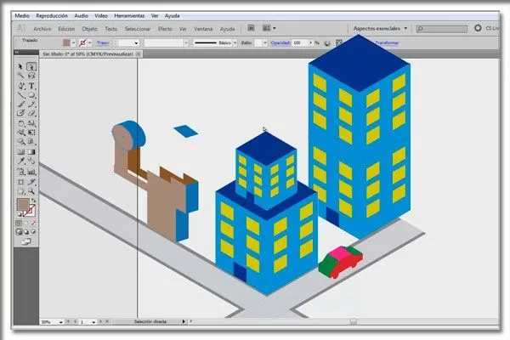Select the Zoom magnifier tool
The image size is (510, 340).
coord(31,191)
